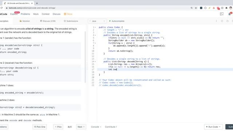Click the editor info icon
Image resolution: width=233 pixels, height=131 pixels.
click(216, 21)
